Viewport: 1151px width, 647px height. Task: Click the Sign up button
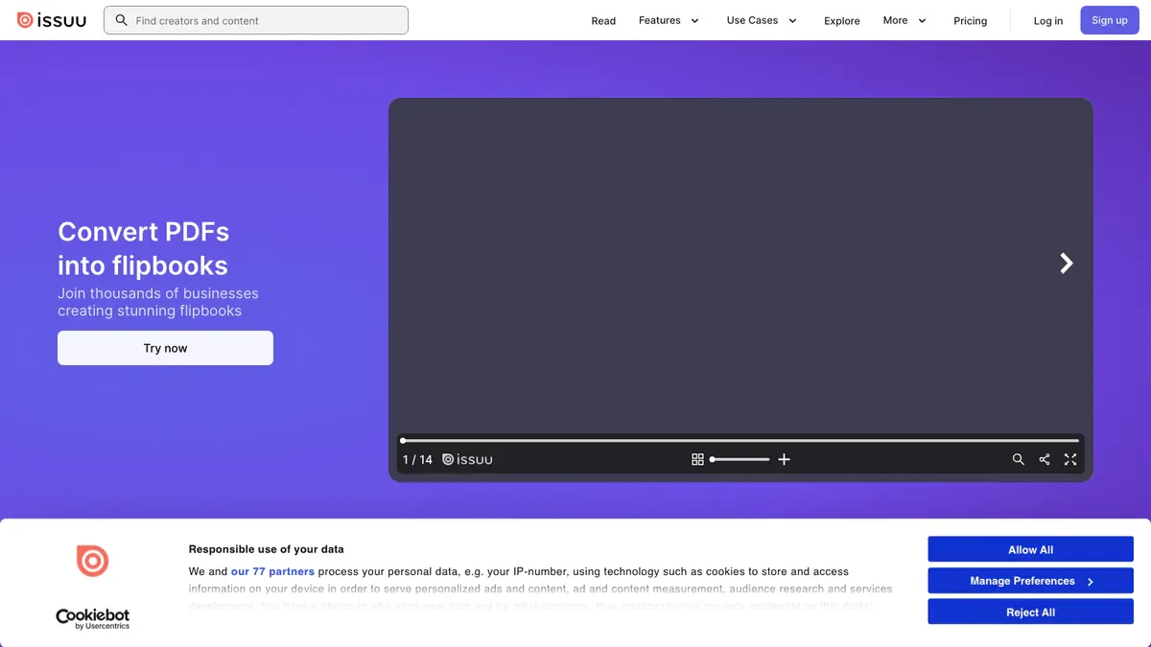(x=1110, y=20)
